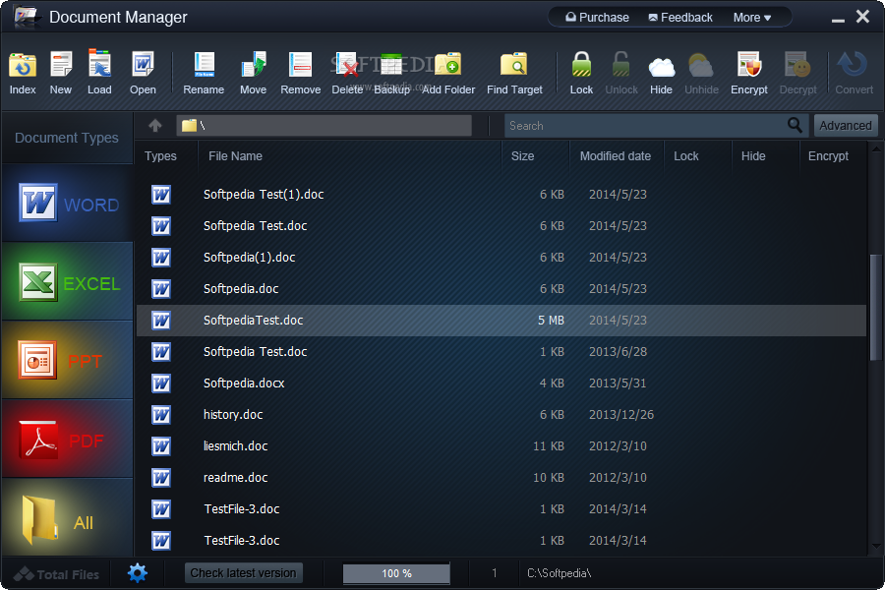
Task: Select the Softpedia.doc file
Action: (x=241, y=289)
